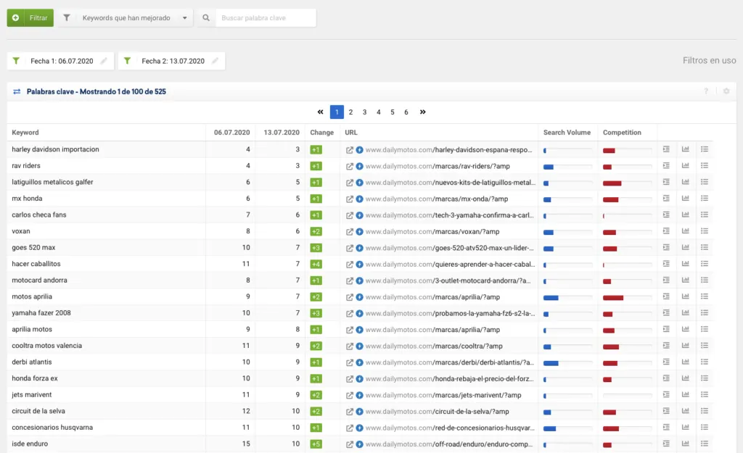Click indent details icon in rav riders row
Viewport: 743px width, 453px height.
click(666, 166)
